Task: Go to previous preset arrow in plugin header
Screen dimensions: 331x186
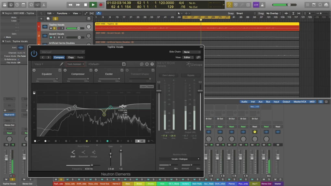Action: (x=43, y=57)
